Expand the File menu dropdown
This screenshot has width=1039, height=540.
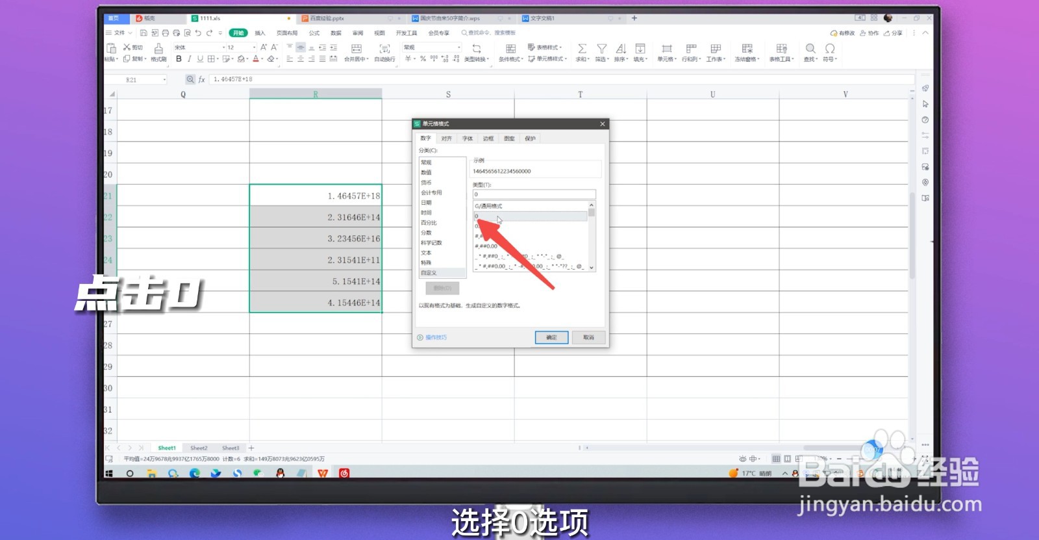pyautogui.click(x=119, y=32)
